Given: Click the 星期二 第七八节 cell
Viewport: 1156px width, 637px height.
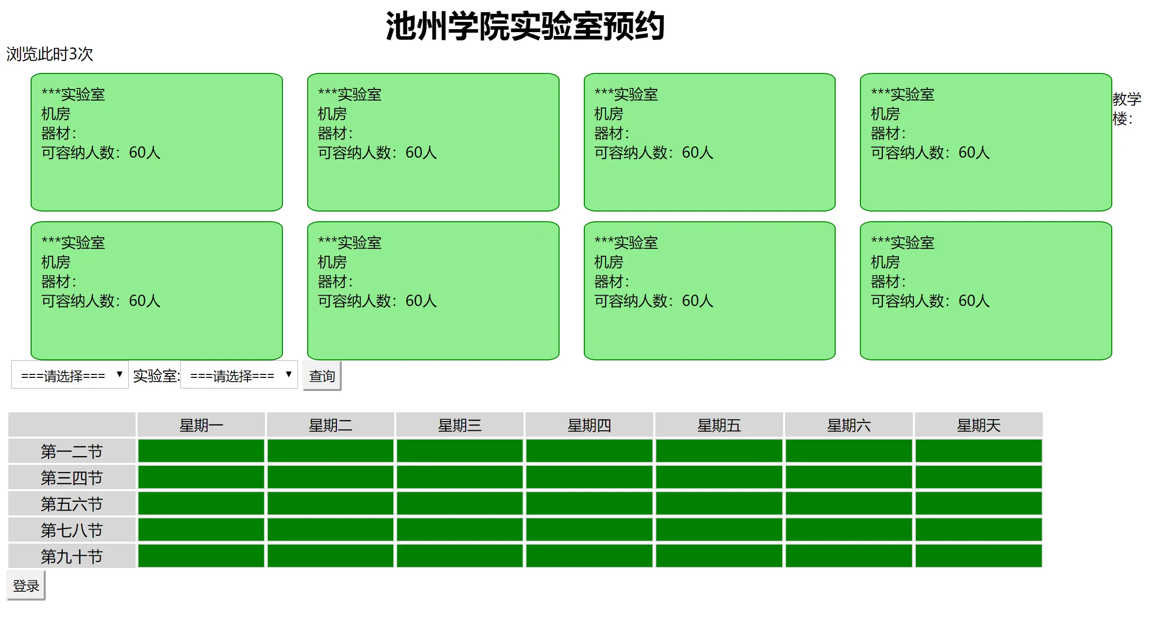Looking at the screenshot, I should [330, 530].
